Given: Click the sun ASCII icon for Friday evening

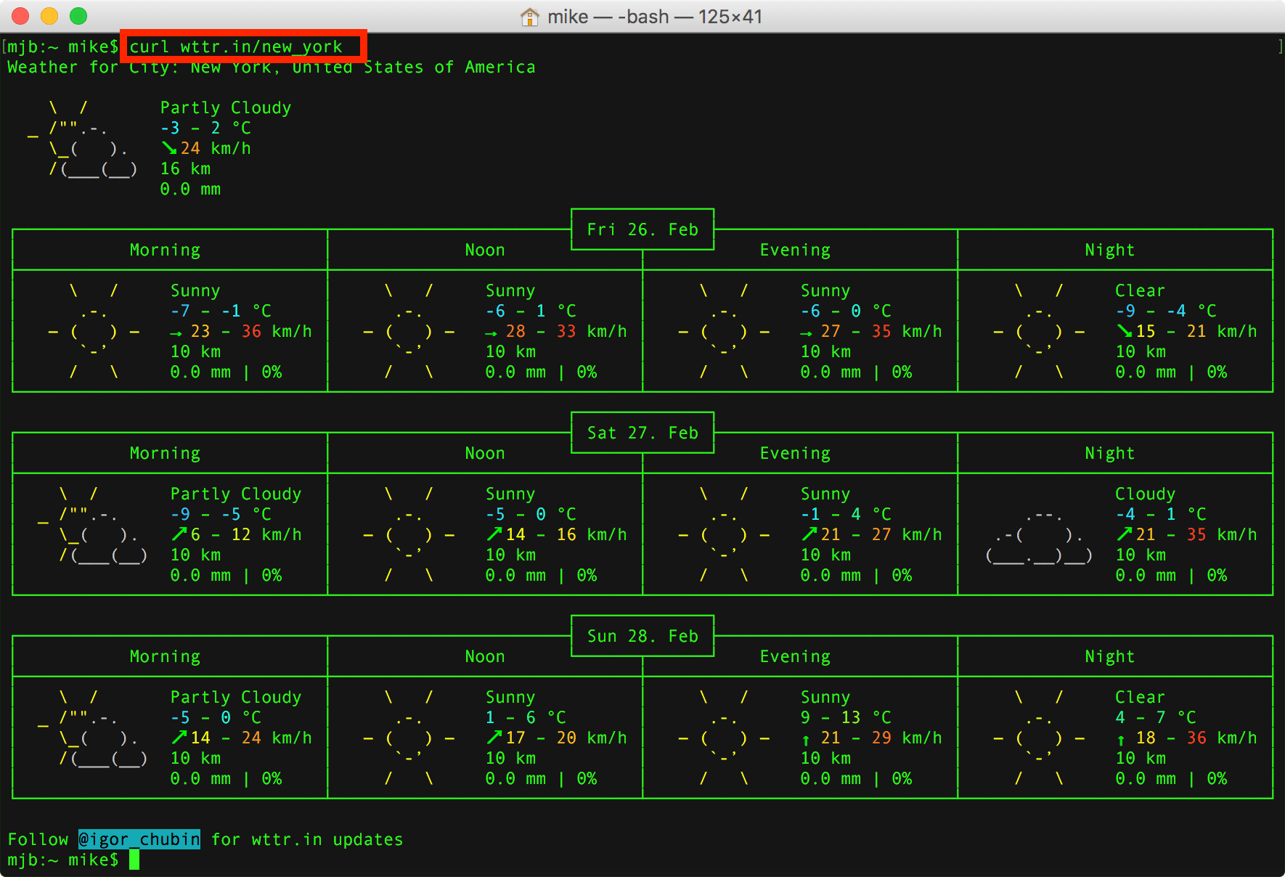Looking at the screenshot, I should 724,332.
